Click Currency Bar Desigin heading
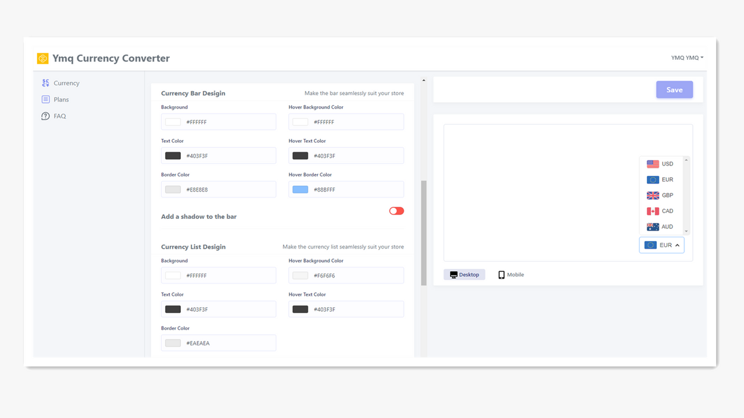The height and width of the screenshot is (418, 744). pos(193,93)
